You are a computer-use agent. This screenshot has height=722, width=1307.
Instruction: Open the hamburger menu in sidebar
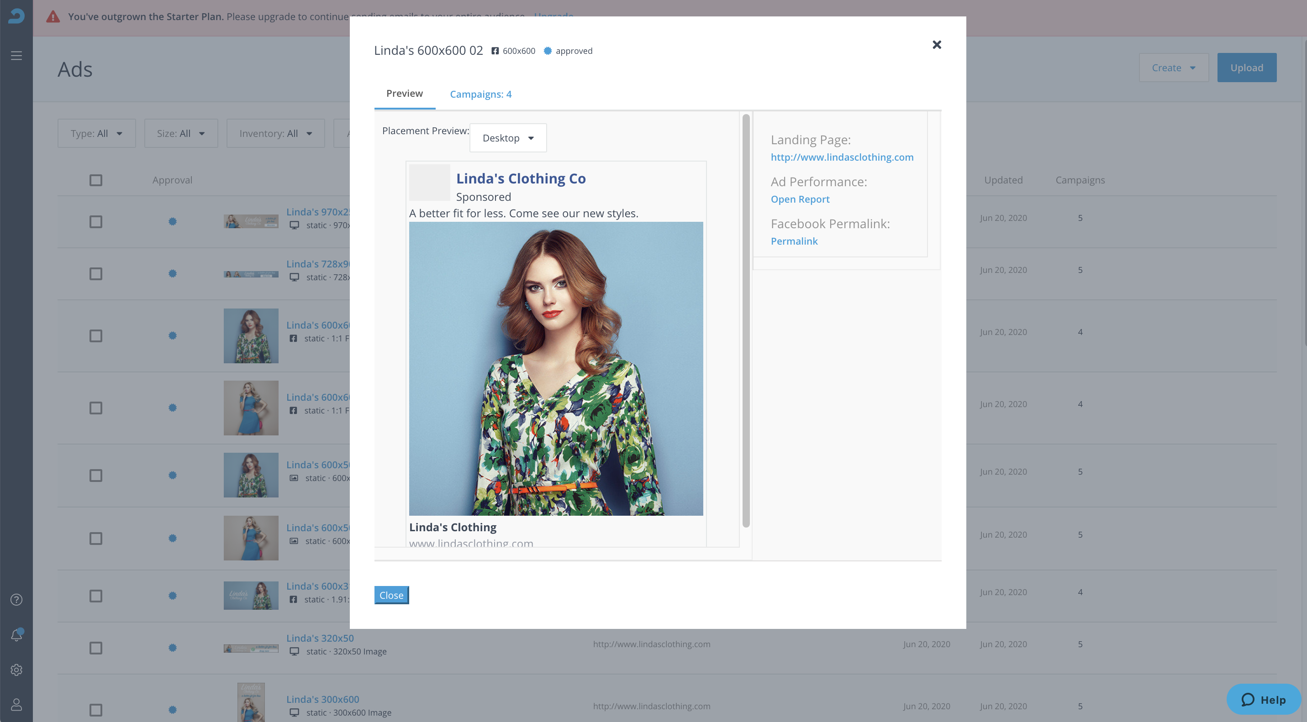pyautogui.click(x=16, y=55)
